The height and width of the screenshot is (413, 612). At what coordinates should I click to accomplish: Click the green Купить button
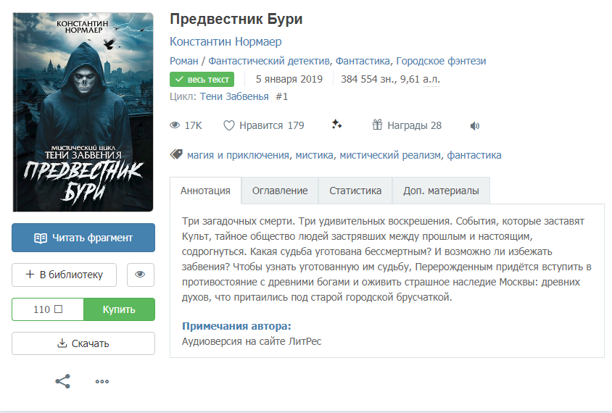[x=119, y=309]
